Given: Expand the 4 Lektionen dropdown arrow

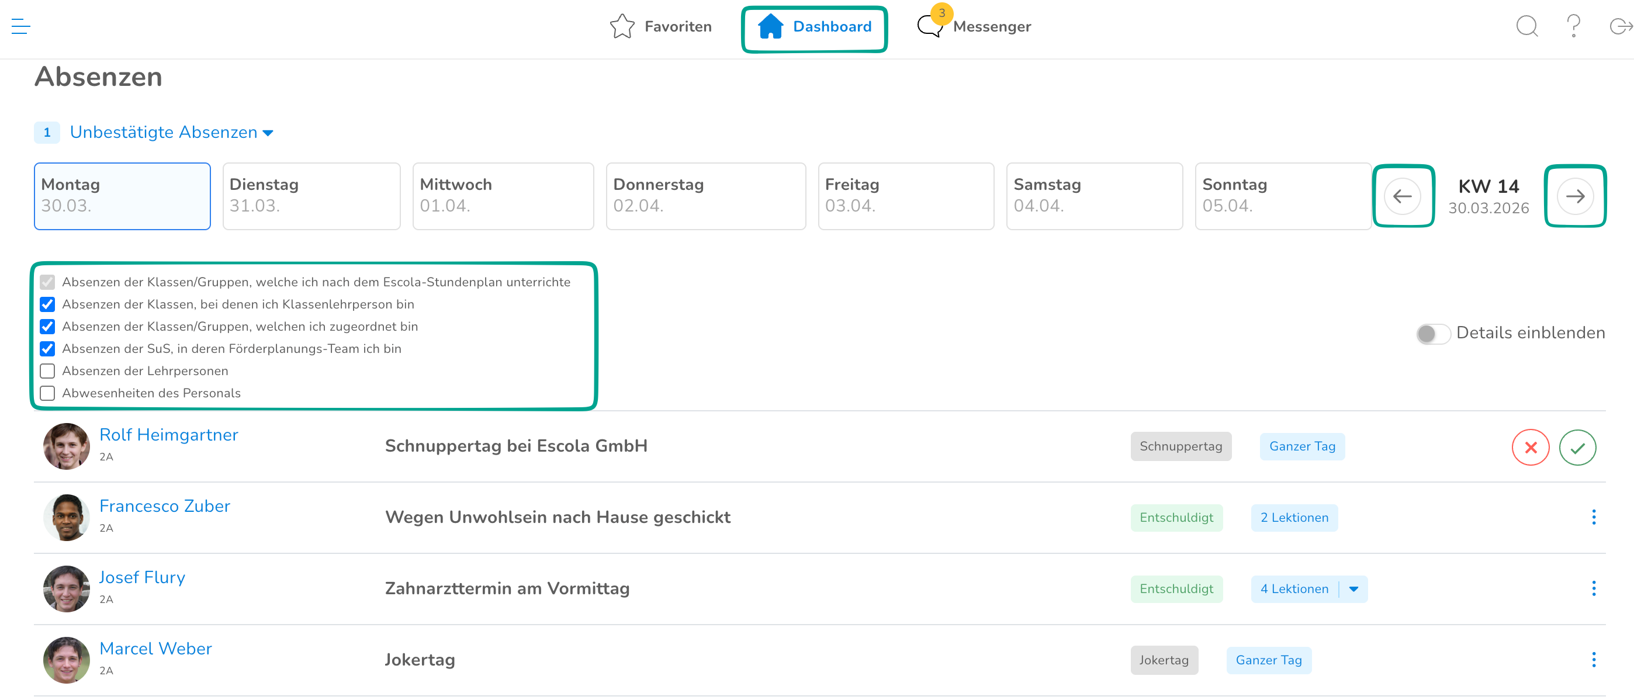Looking at the screenshot, I should pyautogui.click(x=1353, y=589).
